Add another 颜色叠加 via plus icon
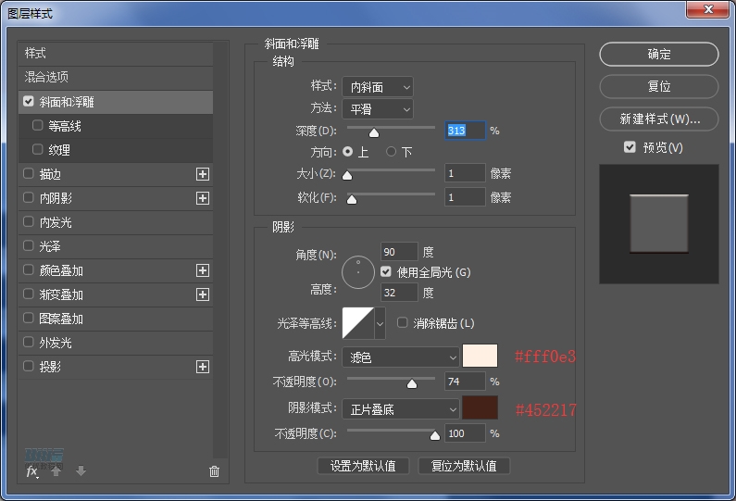The image size is (736, 501). (x=203, y=270)
